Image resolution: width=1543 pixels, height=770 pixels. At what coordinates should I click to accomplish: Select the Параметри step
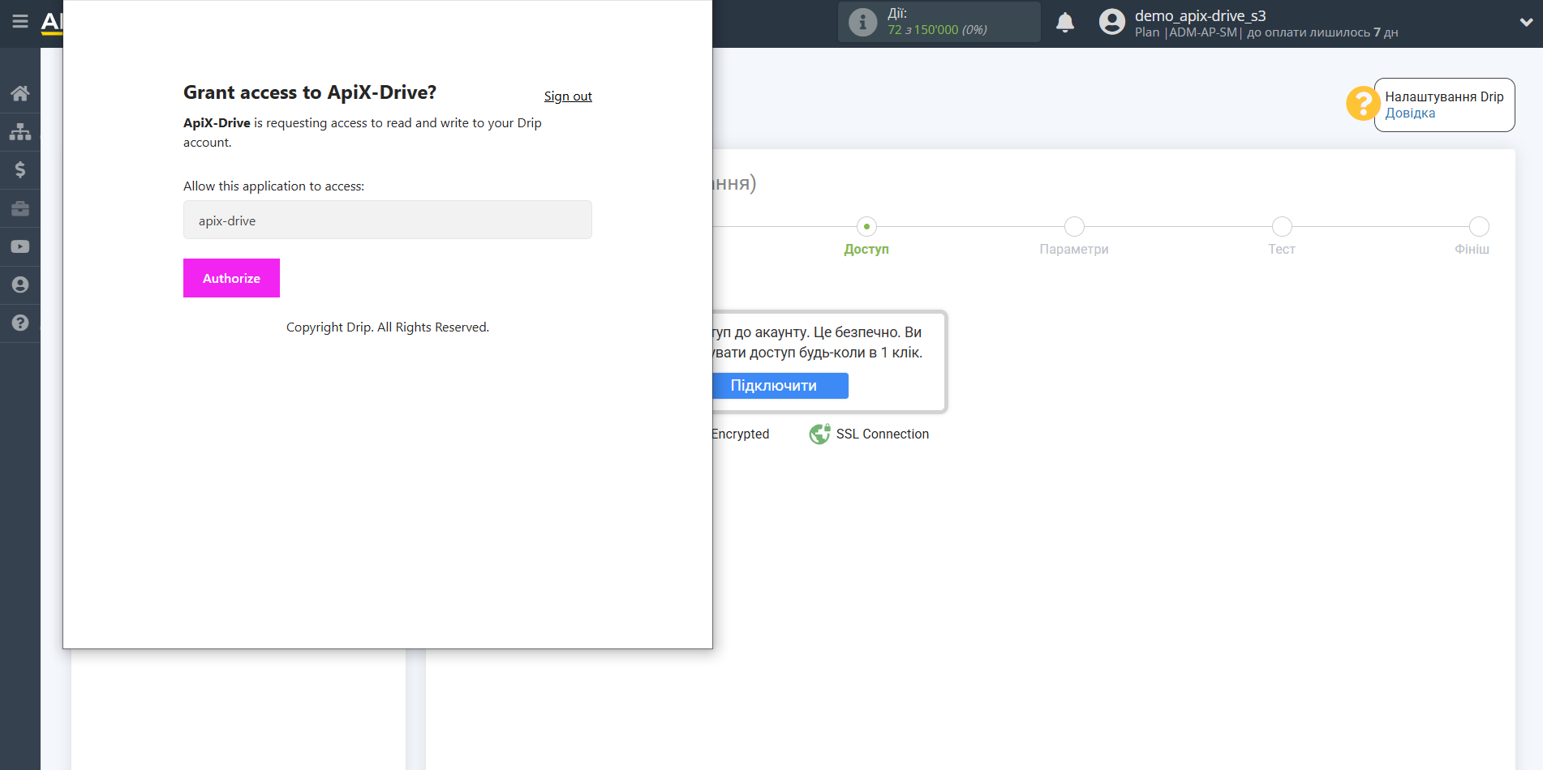[x=1074, y=237]
